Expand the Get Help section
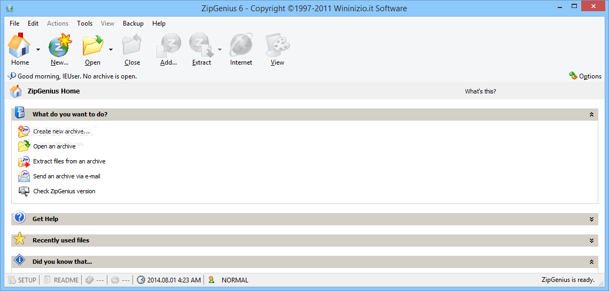 (591, 219)
